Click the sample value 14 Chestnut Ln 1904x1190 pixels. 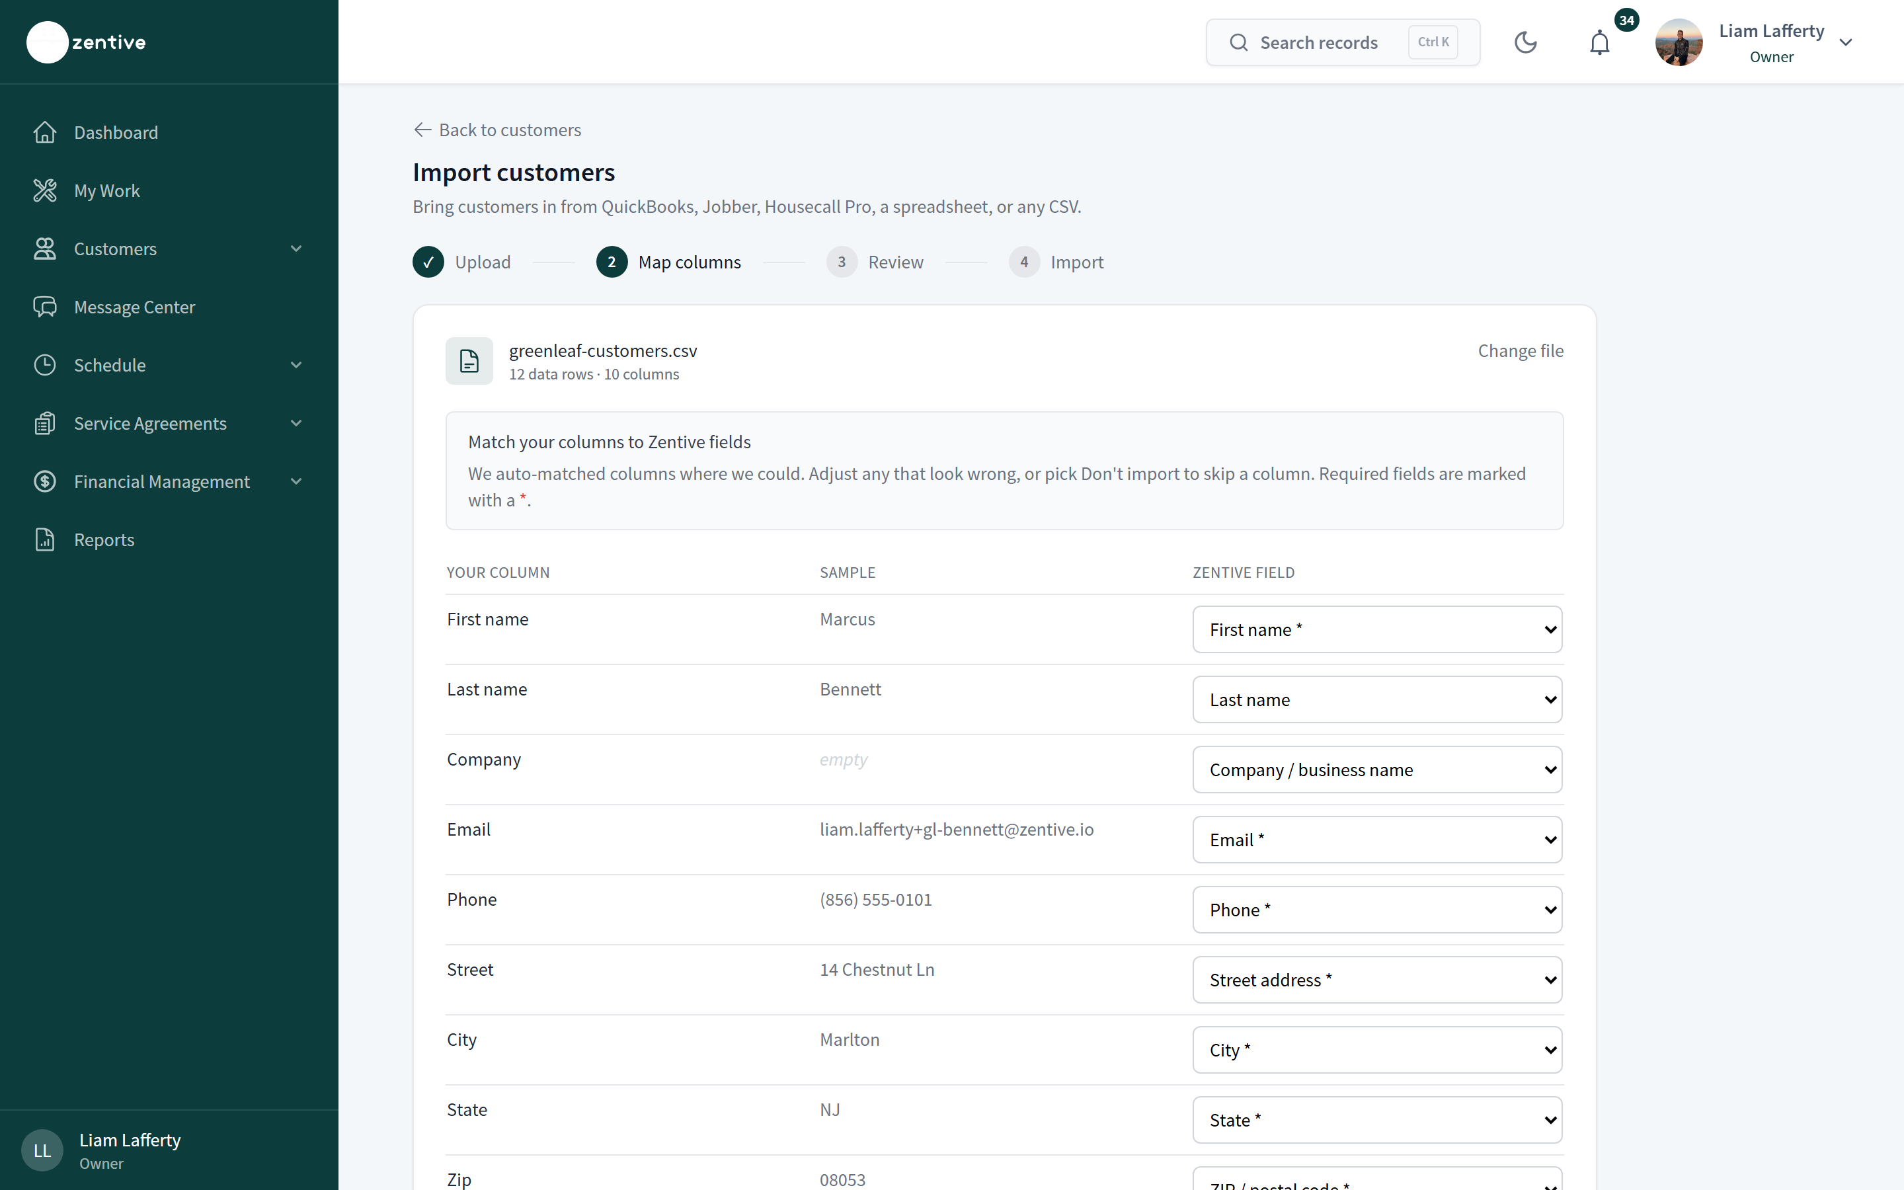click(x=877, y=970)
